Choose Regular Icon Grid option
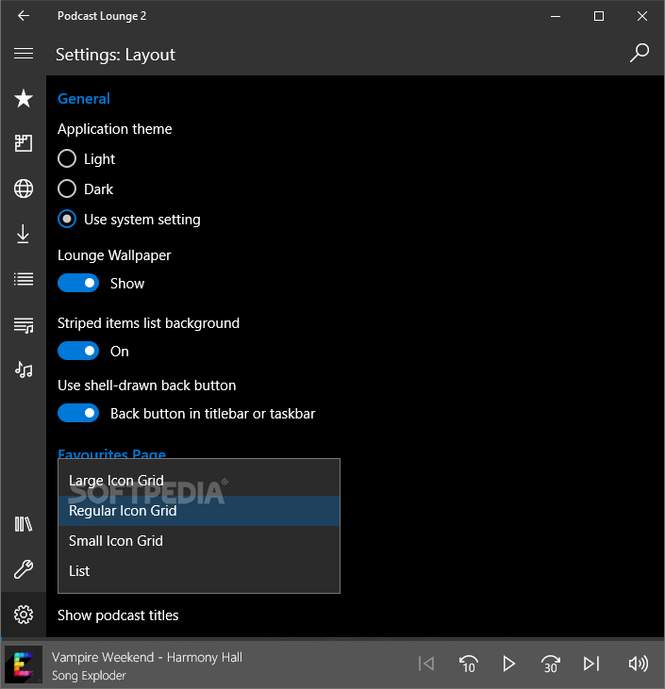The height and width of the screenshot is (689, 665). click(x=199, y=511)
